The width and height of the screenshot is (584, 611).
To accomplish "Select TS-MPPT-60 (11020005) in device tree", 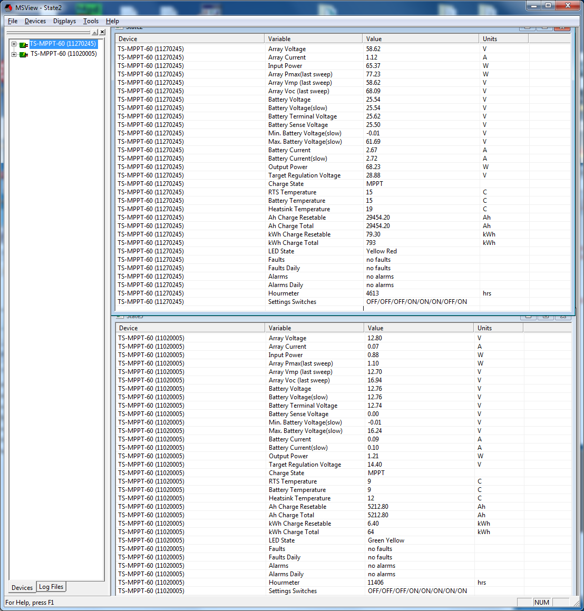I will (x=64, y=54).
